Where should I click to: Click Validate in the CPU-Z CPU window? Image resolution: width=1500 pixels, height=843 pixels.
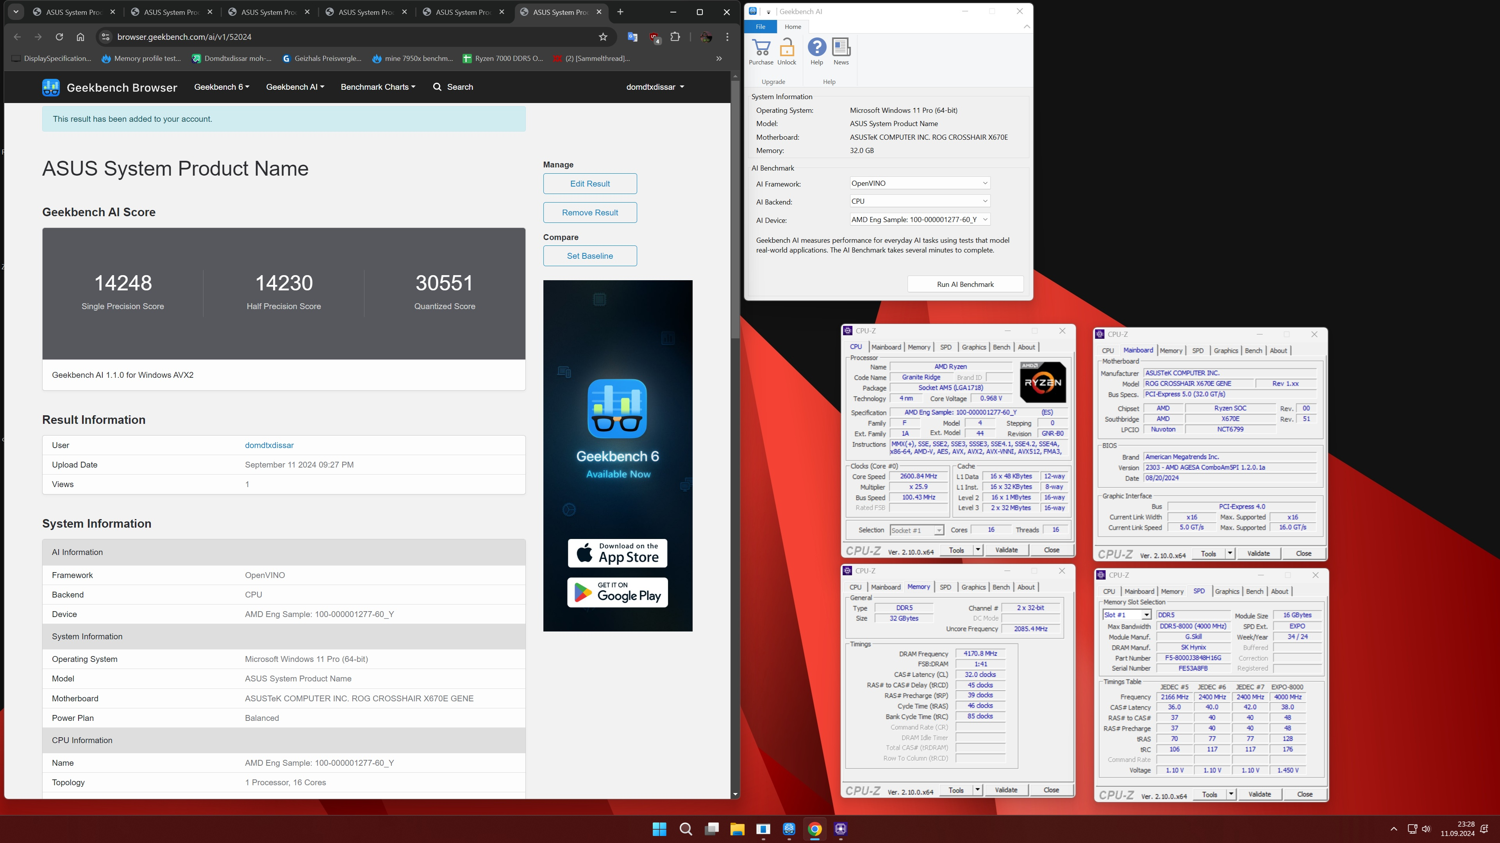click(x=1006, y=550)
